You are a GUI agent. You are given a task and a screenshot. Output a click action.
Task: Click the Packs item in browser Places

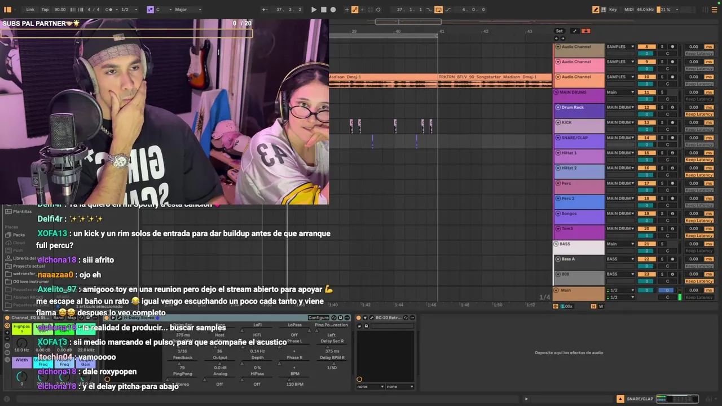(x=19, y=235)
